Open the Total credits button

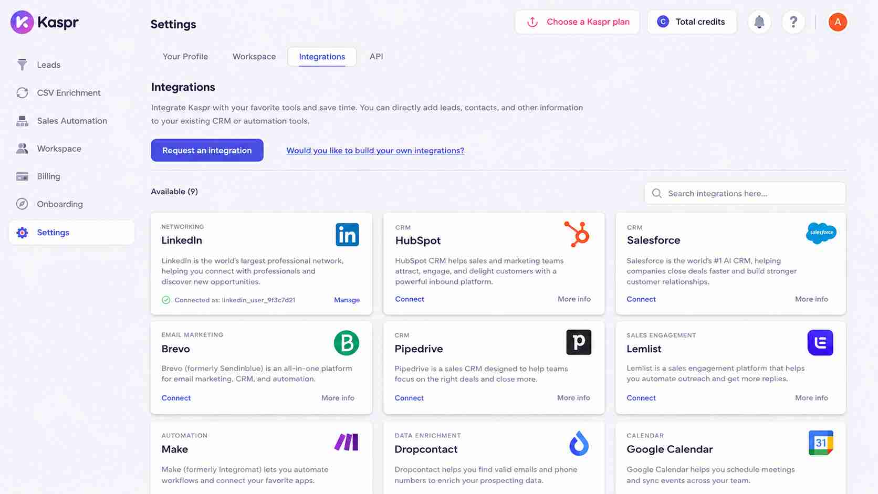click(x=692, y=22)
